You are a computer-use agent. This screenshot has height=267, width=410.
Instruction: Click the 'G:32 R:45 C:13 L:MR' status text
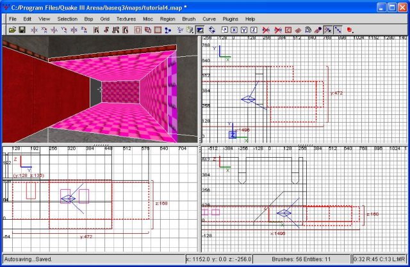379,259
